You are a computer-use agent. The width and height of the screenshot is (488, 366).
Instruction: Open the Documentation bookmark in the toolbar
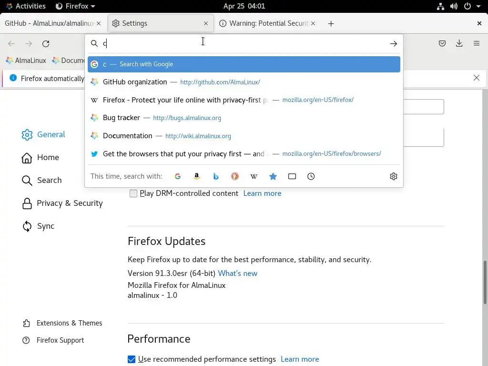coord(69,61)
